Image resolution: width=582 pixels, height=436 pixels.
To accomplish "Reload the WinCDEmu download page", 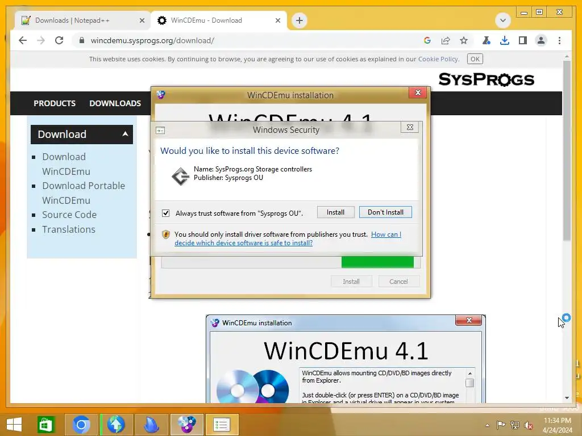I will coord(59,40).
